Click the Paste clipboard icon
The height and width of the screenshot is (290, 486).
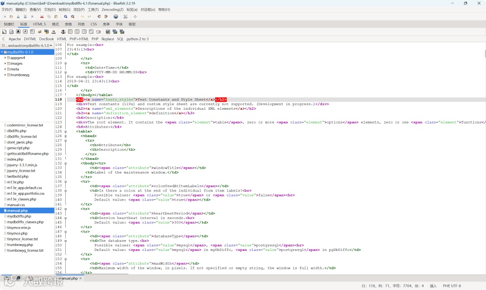pyautogui.click(x=56, y=17)
